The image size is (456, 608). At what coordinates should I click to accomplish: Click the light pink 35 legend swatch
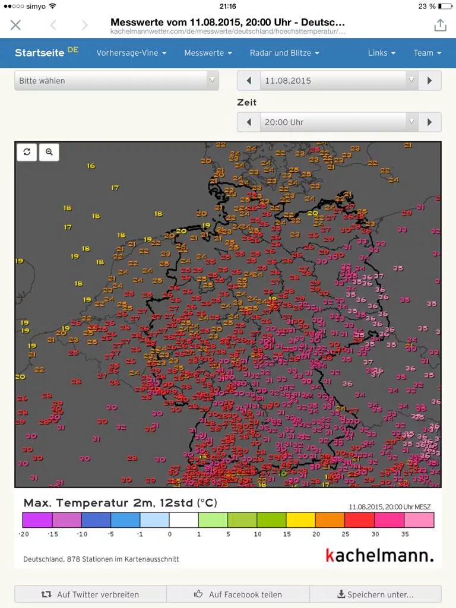(419, 520)
